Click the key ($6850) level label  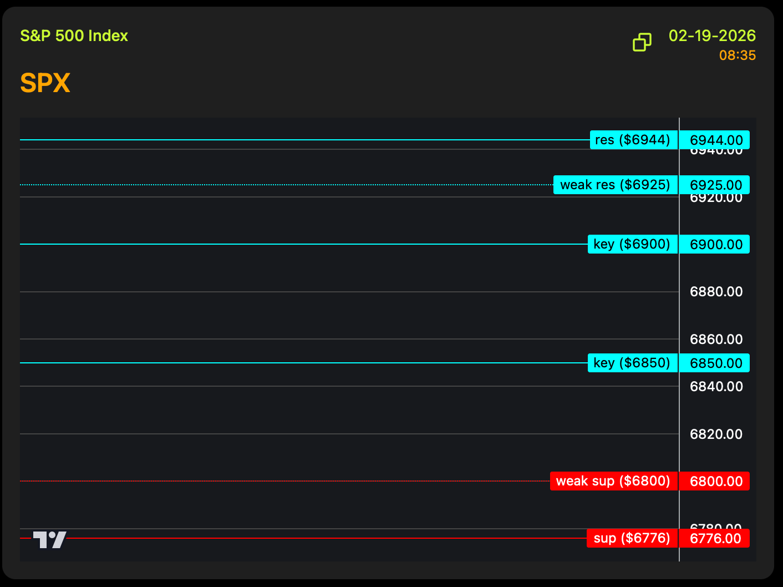632,363
